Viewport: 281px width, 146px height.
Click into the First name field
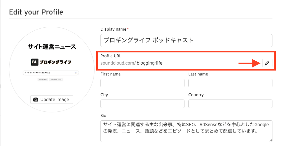point(142,83)
